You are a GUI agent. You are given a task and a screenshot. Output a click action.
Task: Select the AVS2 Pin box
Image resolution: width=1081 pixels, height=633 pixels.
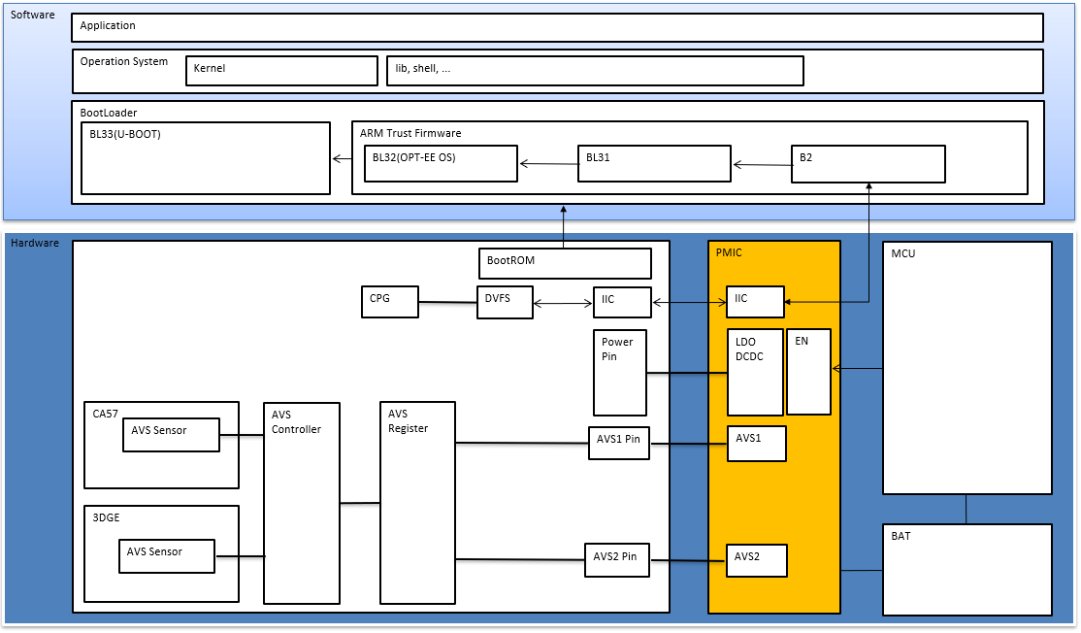[617, 560]
